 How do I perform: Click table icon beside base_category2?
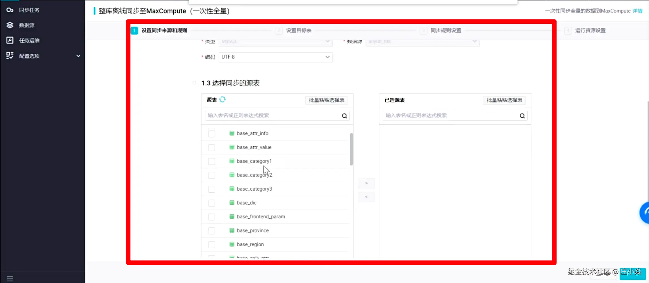[x=232, y=175]
